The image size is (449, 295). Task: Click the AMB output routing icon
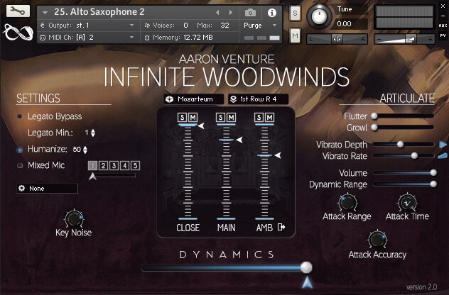tap(281, 227)
